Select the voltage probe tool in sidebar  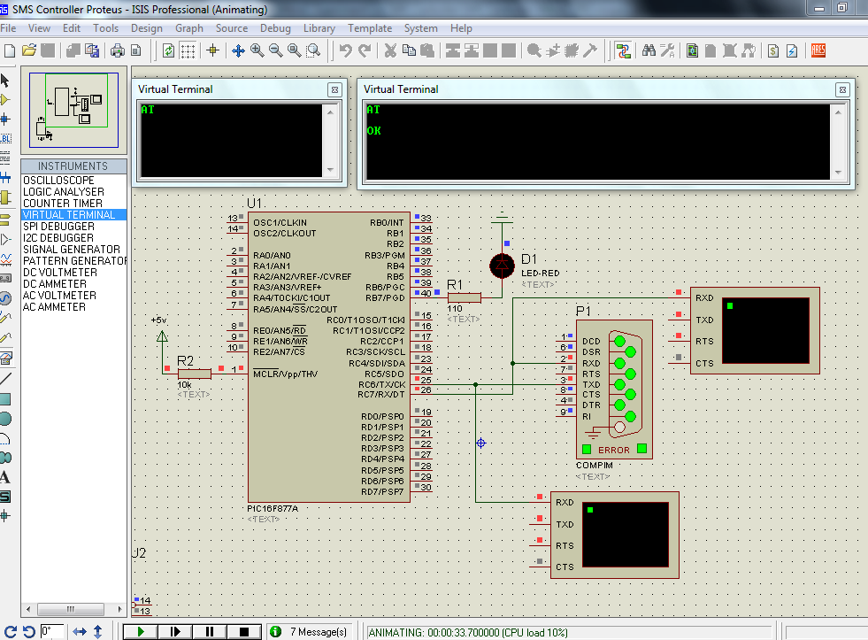pos(5,318)
